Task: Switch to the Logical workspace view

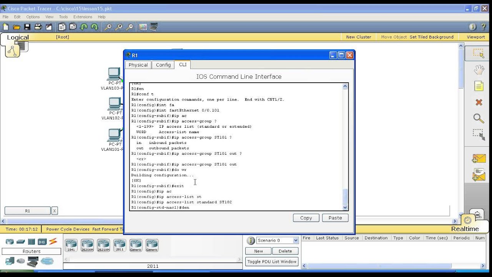Action: pyautogui.click(x=18, y=37)
